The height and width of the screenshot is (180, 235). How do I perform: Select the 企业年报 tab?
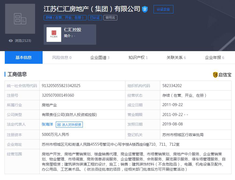tap(214, 58)
